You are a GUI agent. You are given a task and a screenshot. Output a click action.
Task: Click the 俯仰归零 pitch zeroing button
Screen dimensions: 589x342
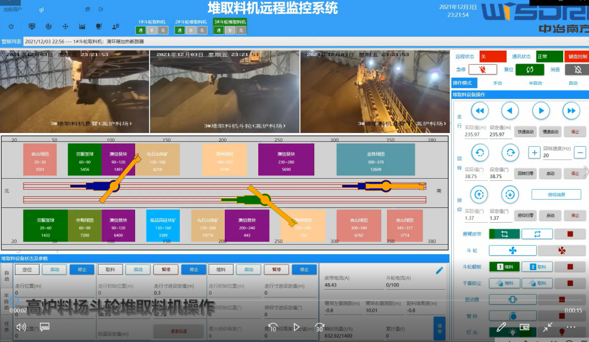(525, 216)
